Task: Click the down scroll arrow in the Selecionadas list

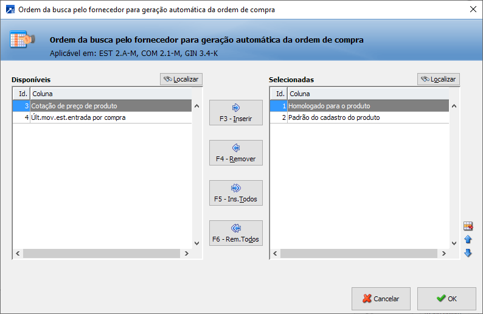Action: pyautogui.click(x=454, y=243)
